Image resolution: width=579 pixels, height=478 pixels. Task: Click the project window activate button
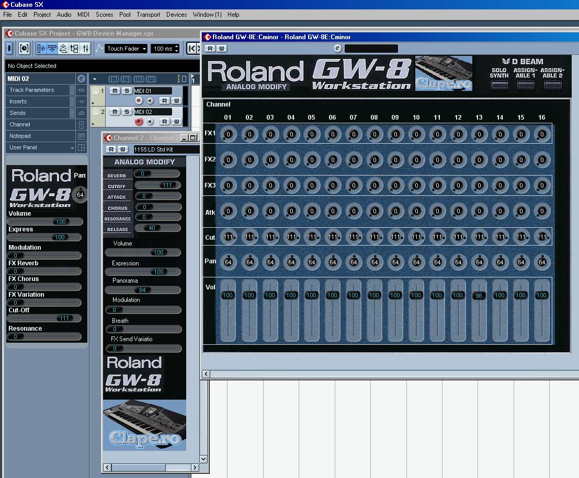point(9,48)
